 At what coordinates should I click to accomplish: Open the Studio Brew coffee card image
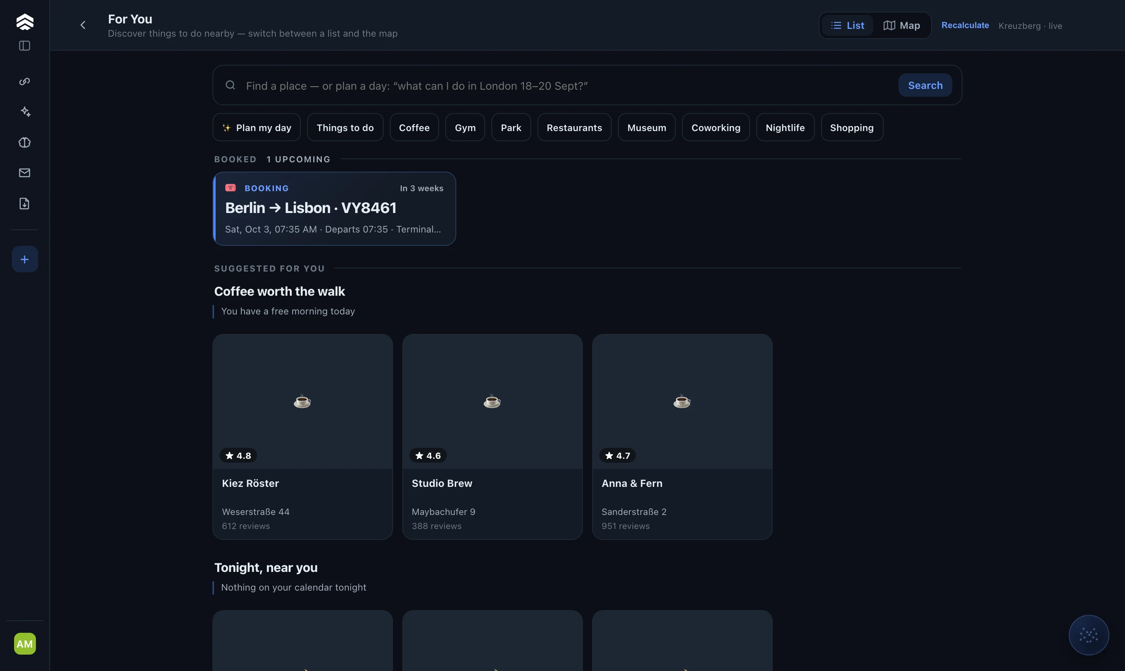point(492,401)
